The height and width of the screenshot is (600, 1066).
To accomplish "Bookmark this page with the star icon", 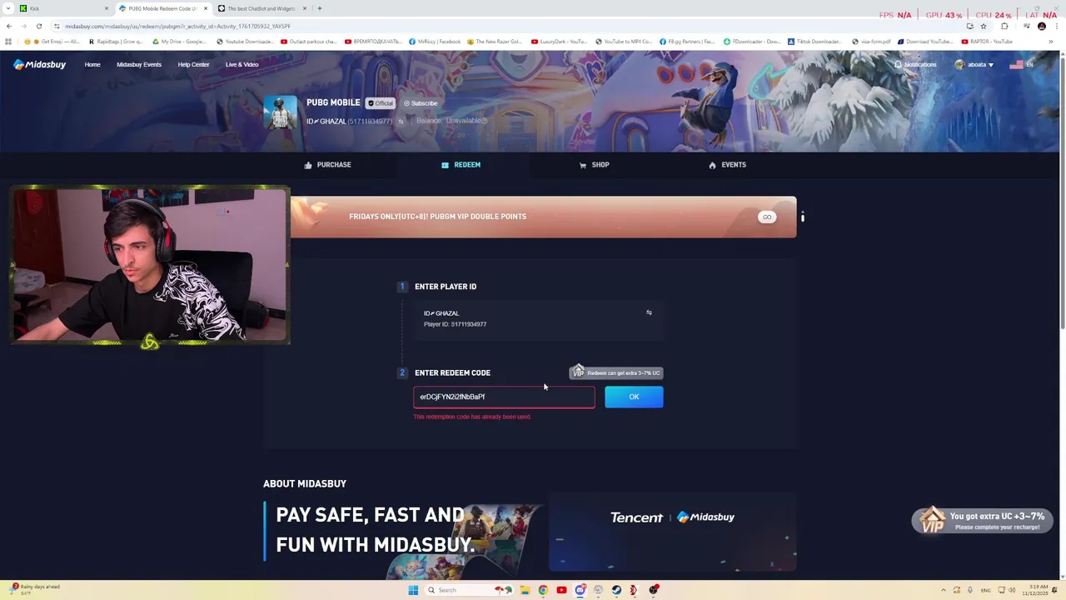I will (983, 26).
